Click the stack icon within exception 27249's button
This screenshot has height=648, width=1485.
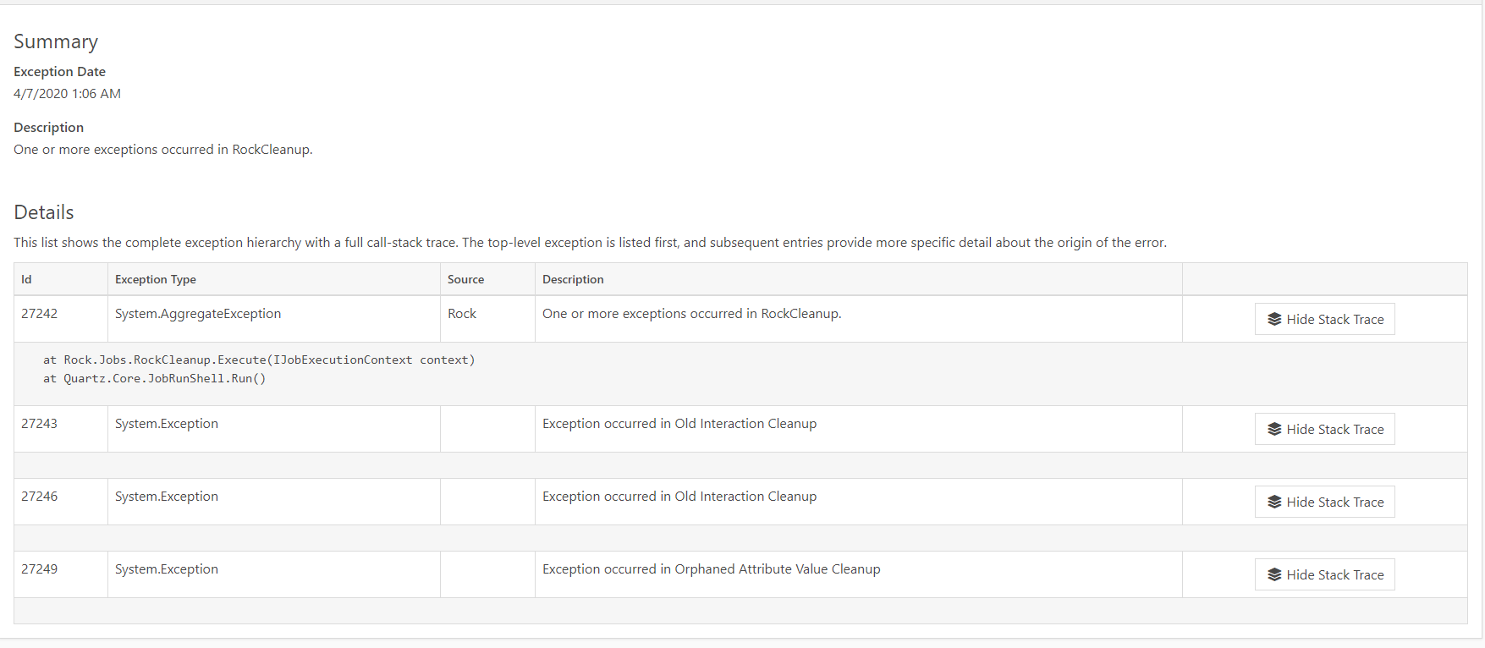1274,574
